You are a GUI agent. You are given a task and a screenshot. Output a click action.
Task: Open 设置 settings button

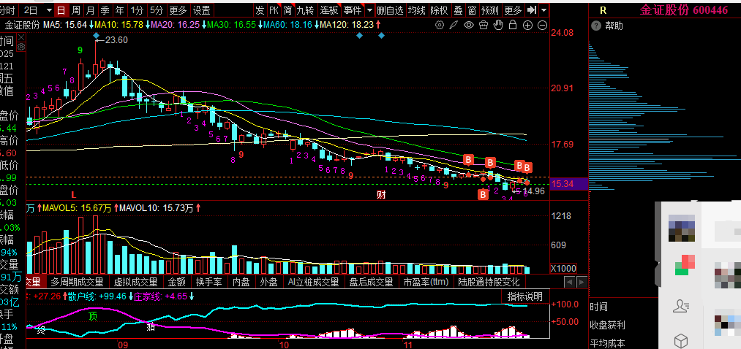(202, 10)
